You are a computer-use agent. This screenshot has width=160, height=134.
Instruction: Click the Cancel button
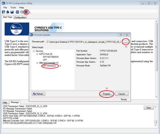[x=121, y=94]
